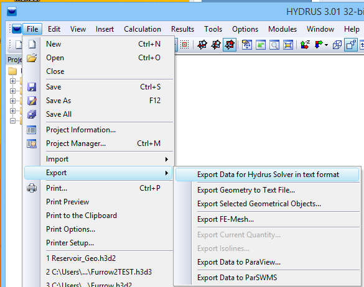Select Export Data for Hydrus Solver in text format
The image size is (364, 287).
[267, 175]
